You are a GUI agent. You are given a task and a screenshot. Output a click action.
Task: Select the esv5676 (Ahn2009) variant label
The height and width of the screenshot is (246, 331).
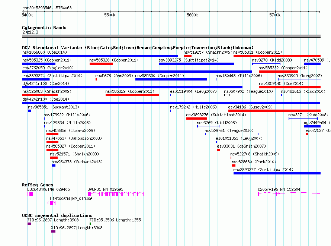click(114, 76)
